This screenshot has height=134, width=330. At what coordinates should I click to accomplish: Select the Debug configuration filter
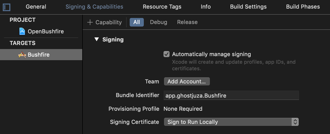pyautogui.click(x=158, y=22)
